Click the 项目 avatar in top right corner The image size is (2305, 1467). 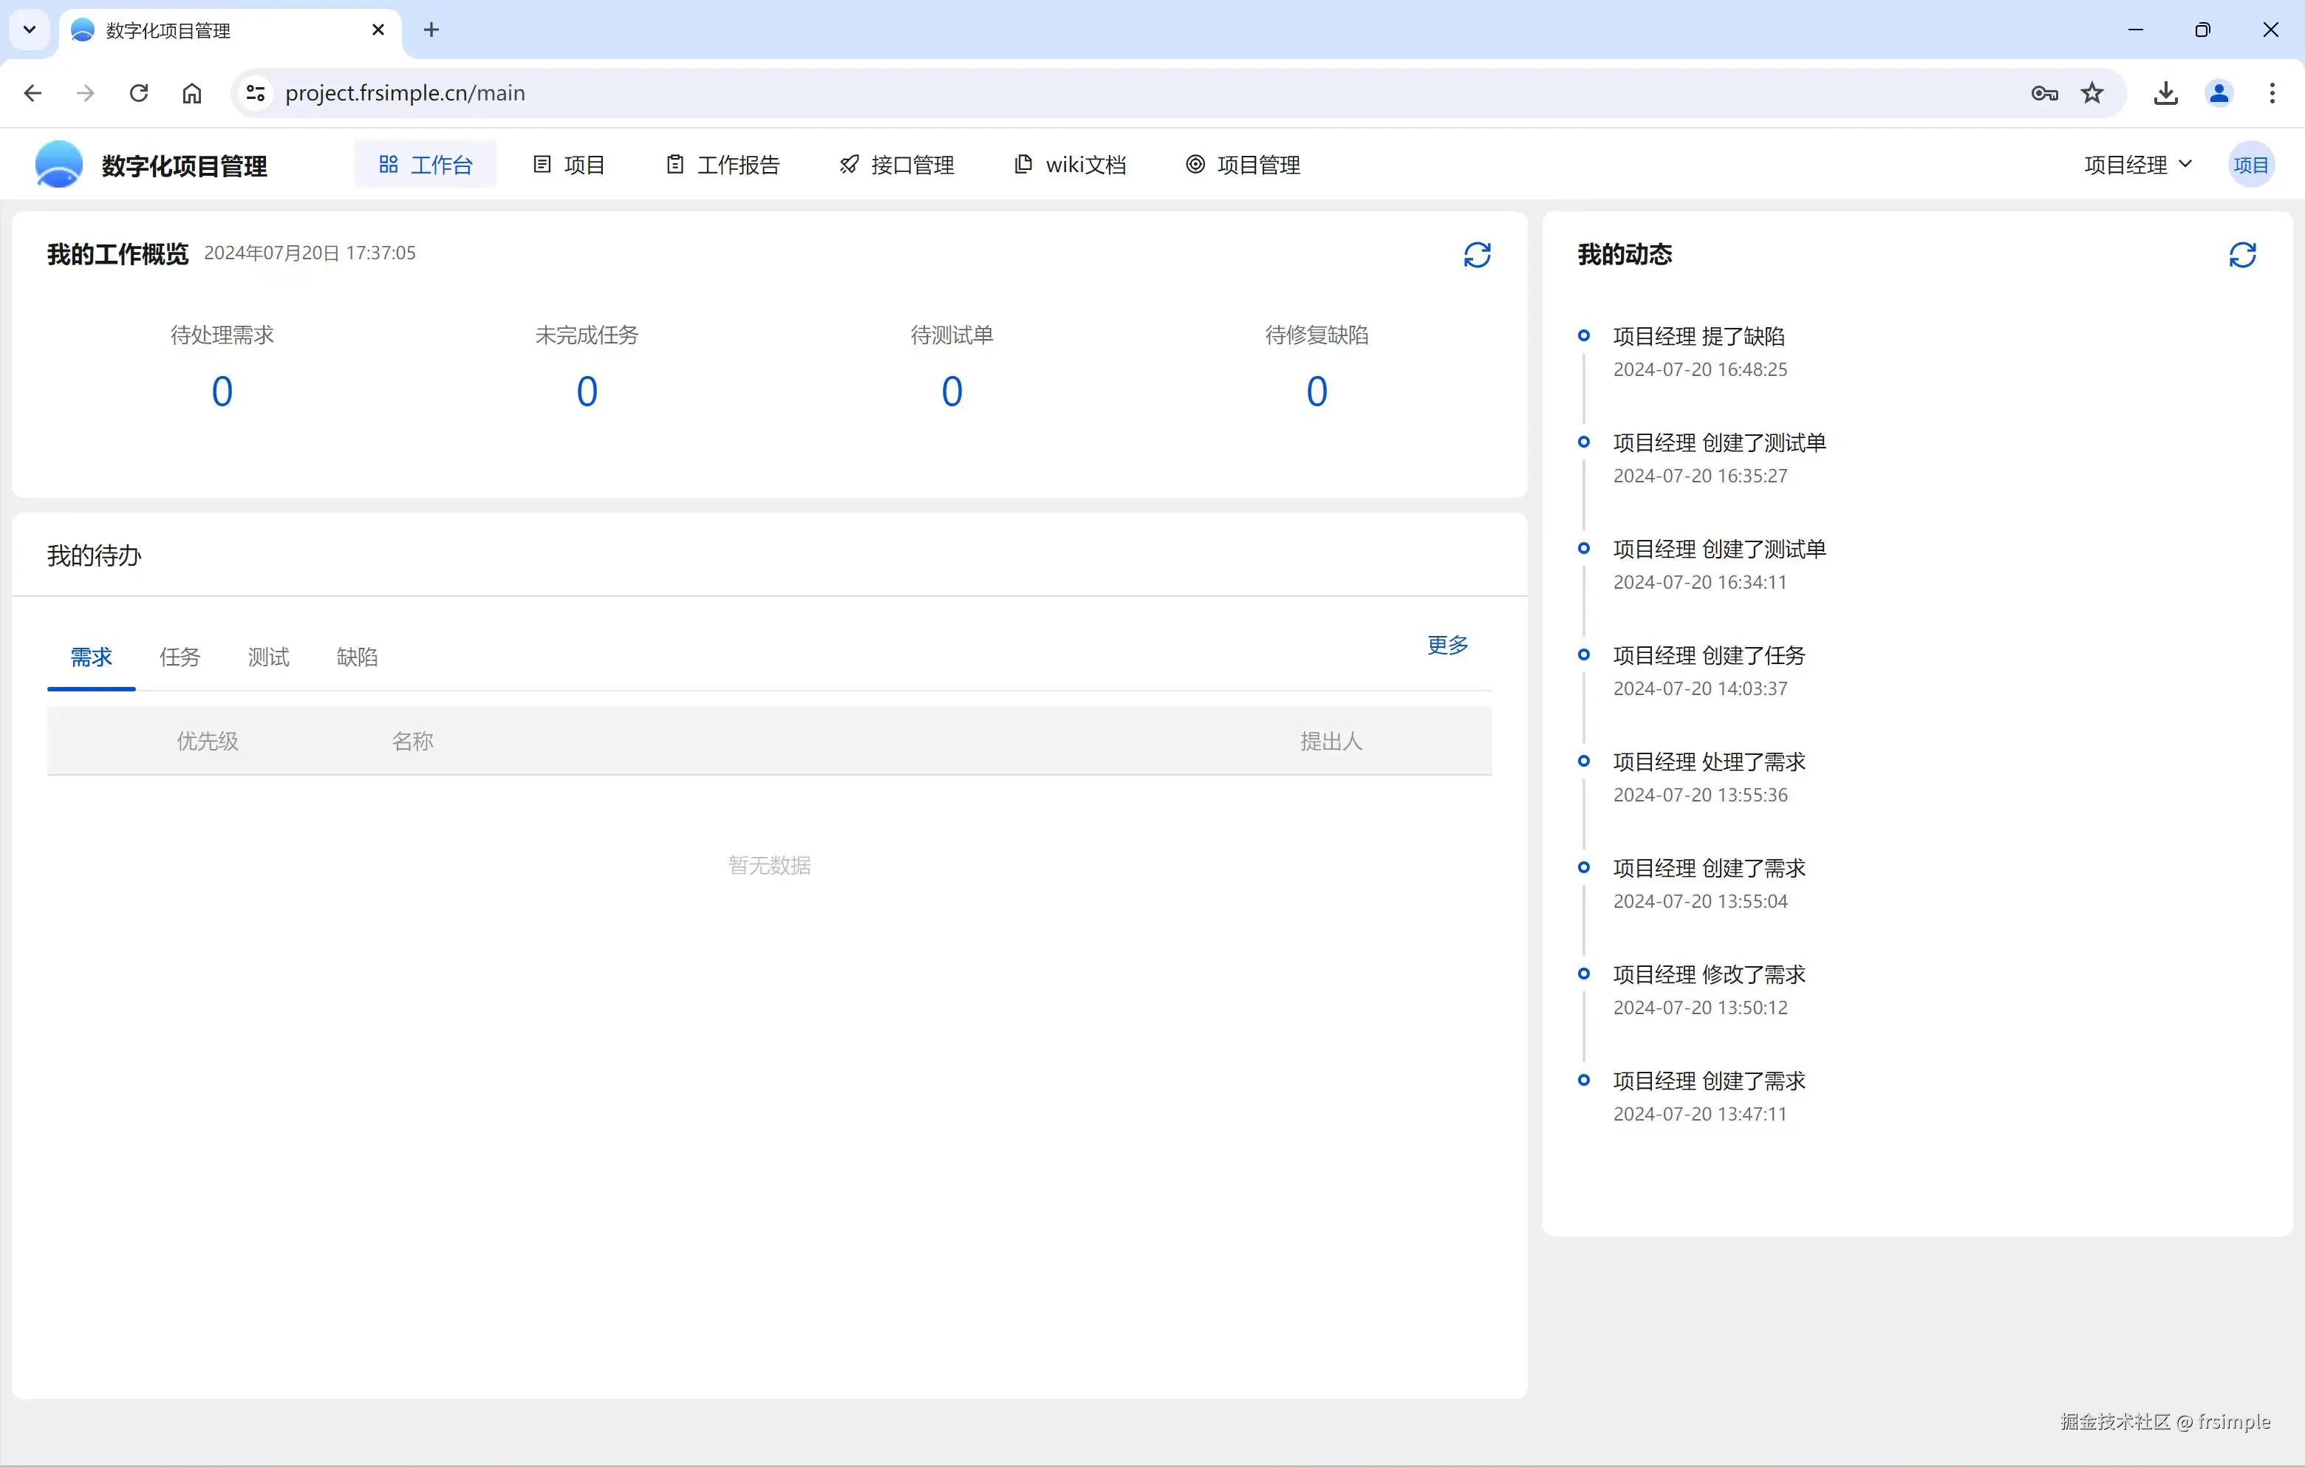coord(2253,164)
